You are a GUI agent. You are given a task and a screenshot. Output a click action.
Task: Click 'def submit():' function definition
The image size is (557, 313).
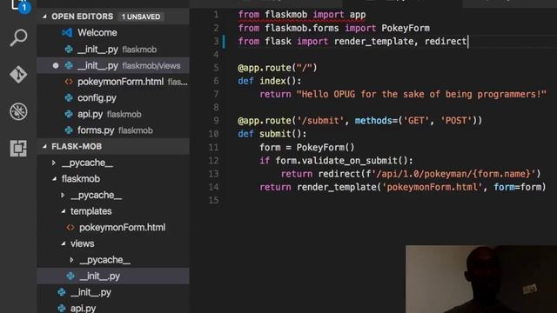click(x=272, y=134)
